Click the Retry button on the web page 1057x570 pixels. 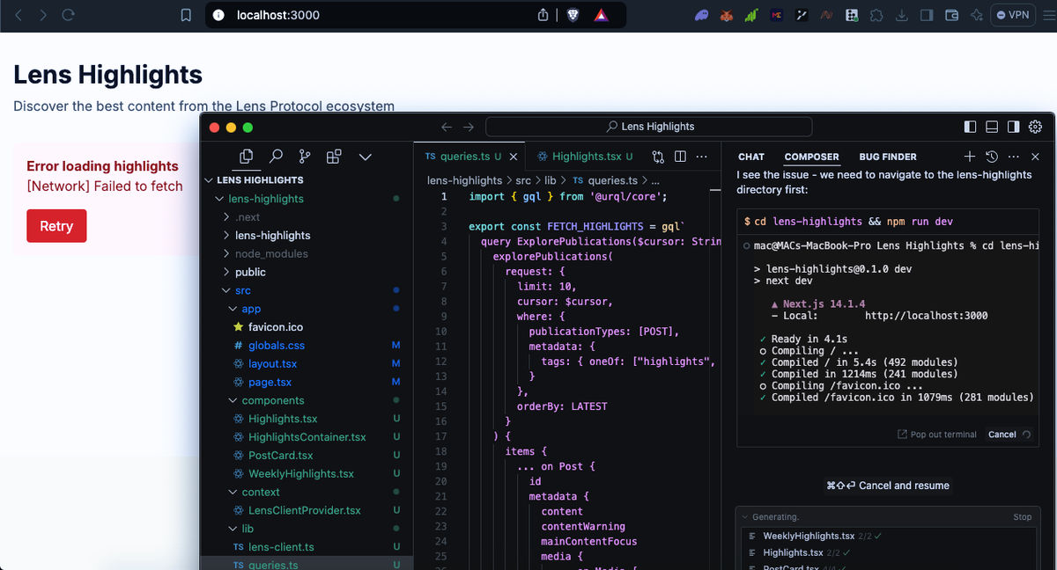[56, 226]
